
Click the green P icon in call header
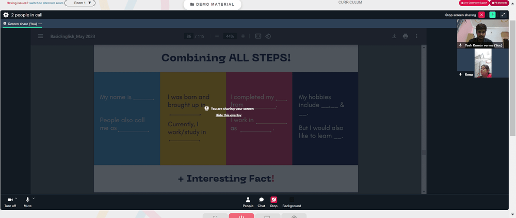click(x=492, y=15)
